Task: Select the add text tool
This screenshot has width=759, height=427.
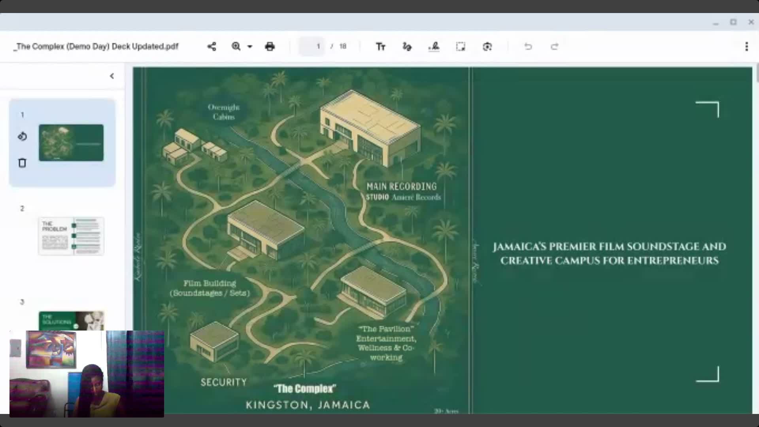Action: [380, 47]
